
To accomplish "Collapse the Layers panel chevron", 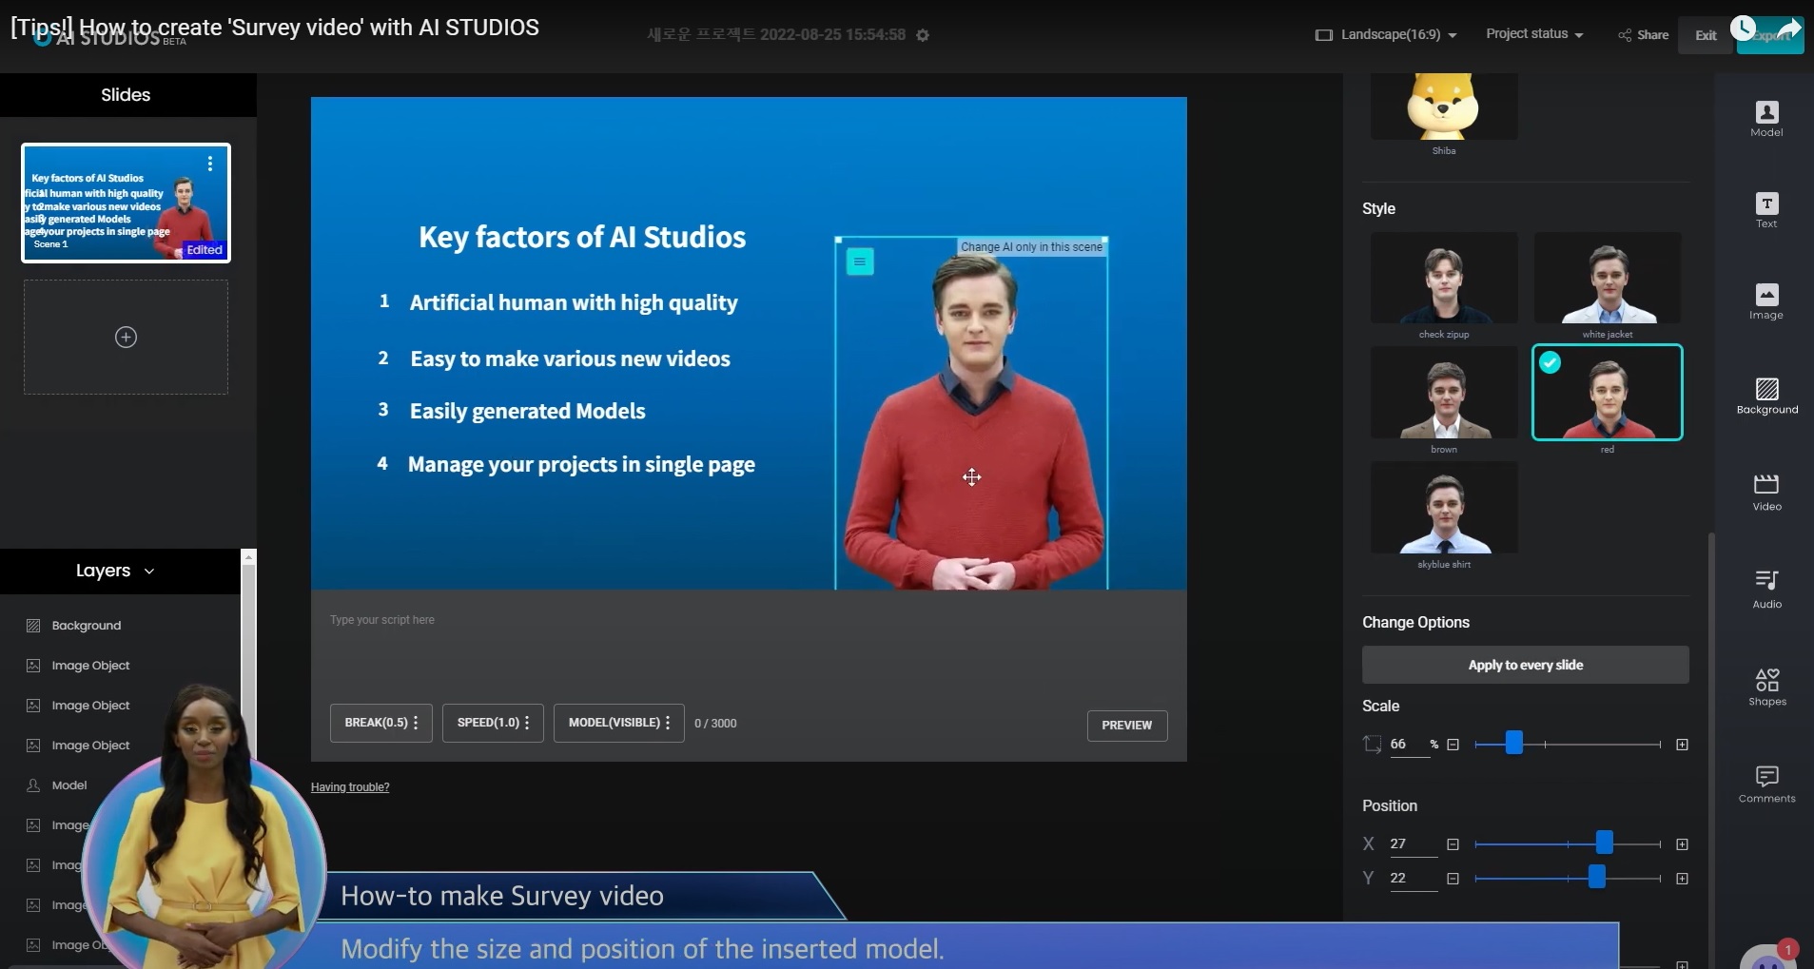I will (149, 572).
